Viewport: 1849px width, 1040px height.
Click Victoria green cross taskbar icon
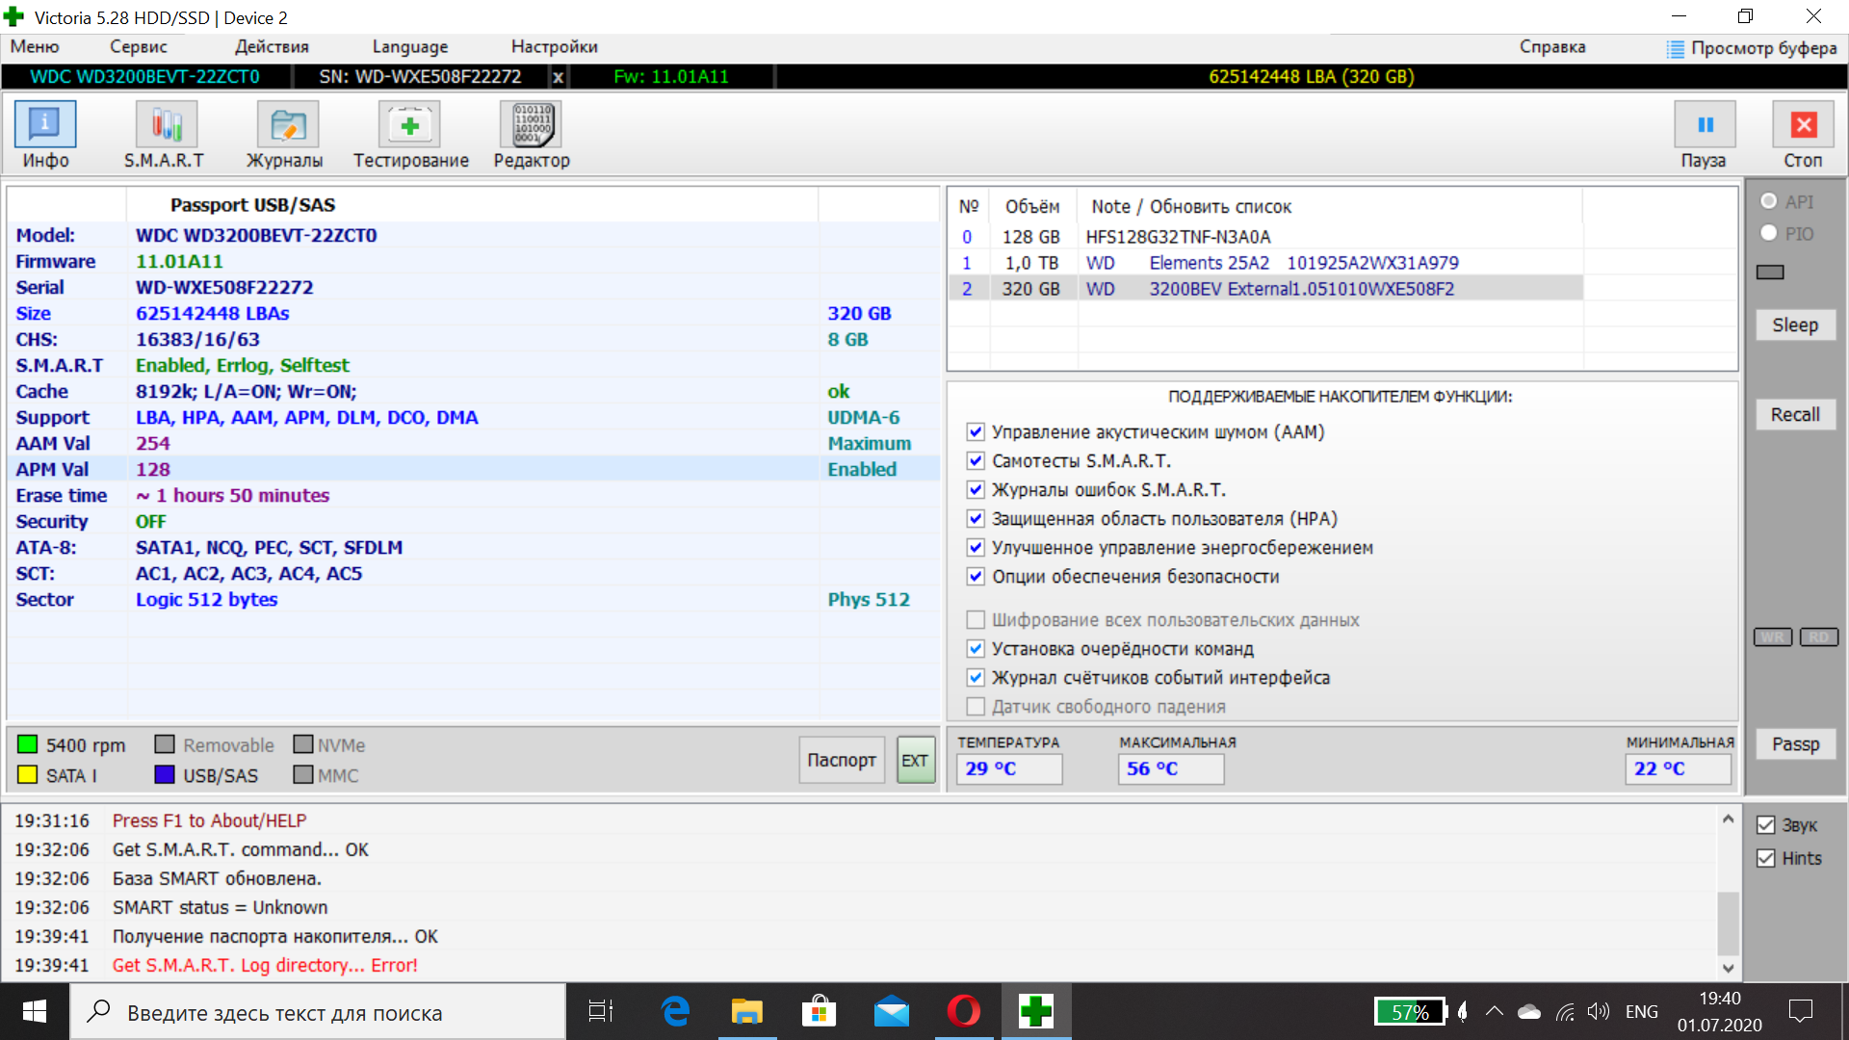point(1035,1011)
